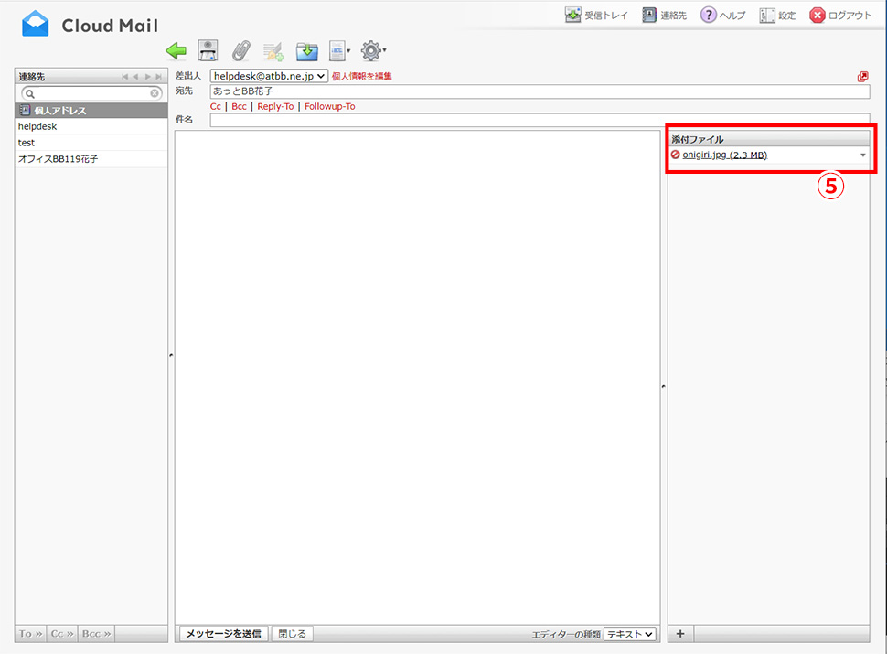The image size is (887, 654).
Task: Go to 連絡先 contacts in top menu
Action: click(664, 16)
